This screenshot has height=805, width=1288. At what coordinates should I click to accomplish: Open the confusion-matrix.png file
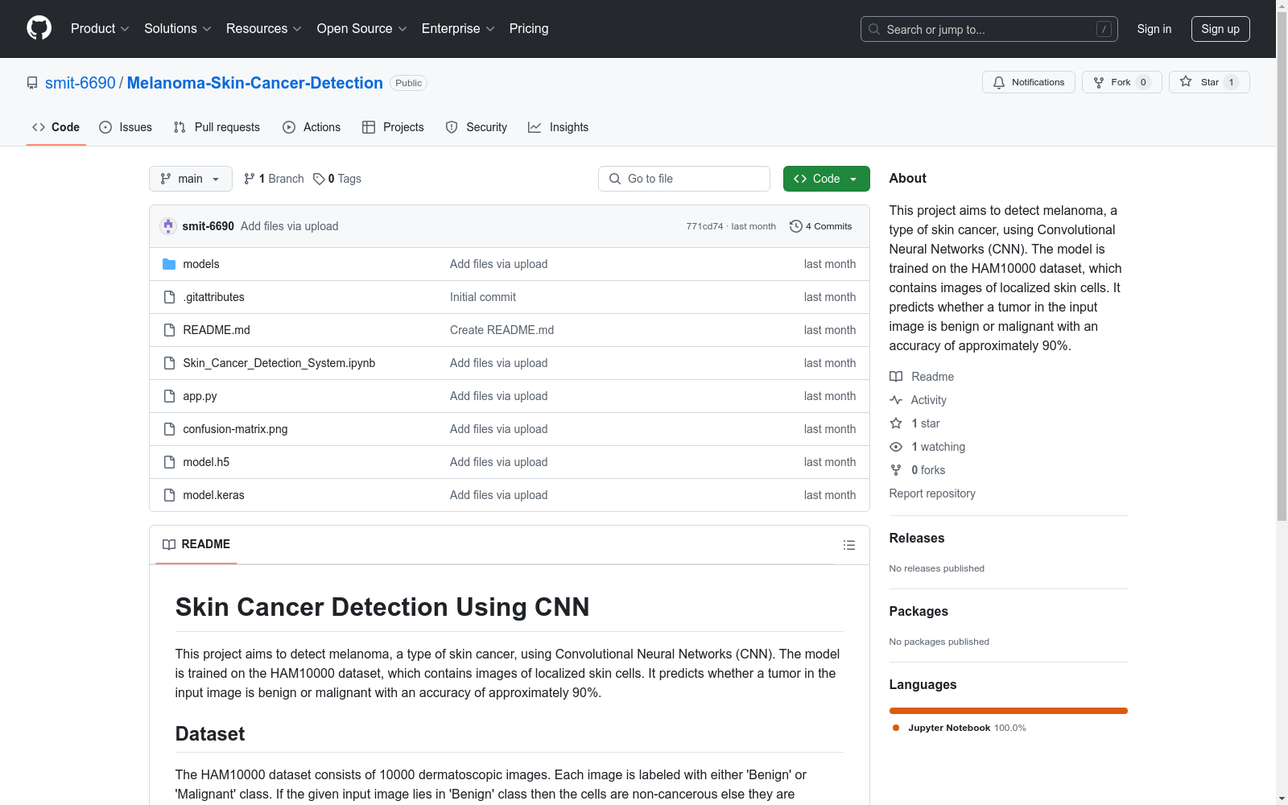[235, 429]
